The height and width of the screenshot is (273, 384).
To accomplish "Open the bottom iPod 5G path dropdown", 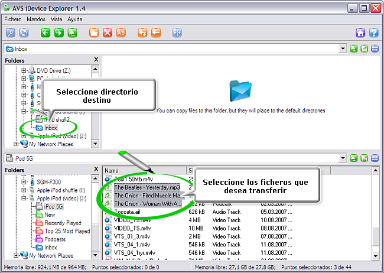I will pyautogui.click(x=343, y=158).
